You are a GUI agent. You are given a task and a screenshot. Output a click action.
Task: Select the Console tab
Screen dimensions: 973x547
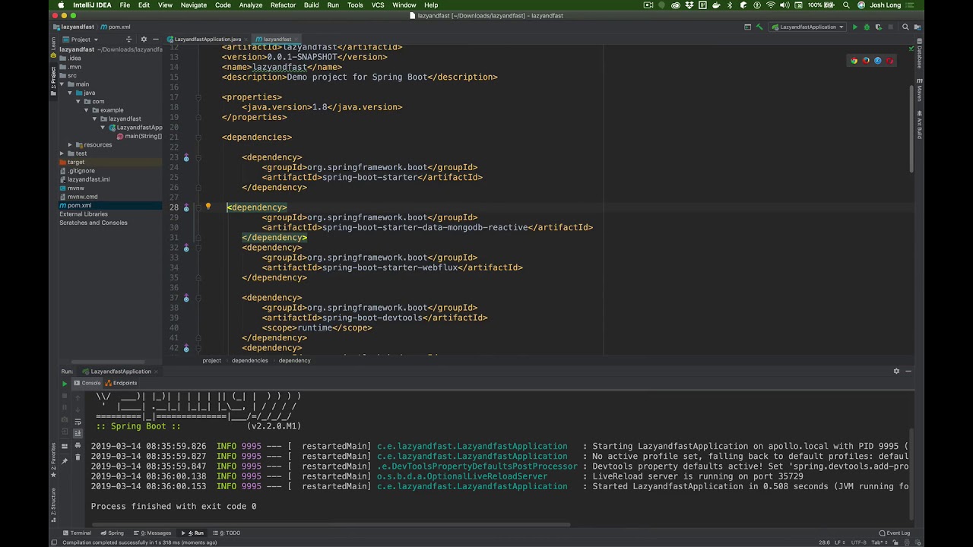click(x=87, y=383)
